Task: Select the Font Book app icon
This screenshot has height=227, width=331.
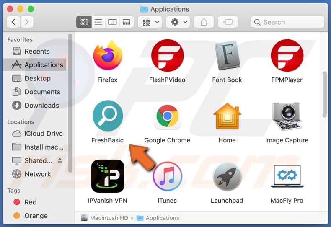Action: click(x=227, y=55)
